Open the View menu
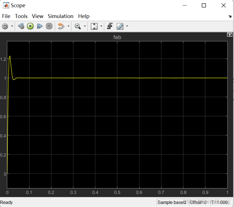The image size is (234, 207). (x=38, y=16)
